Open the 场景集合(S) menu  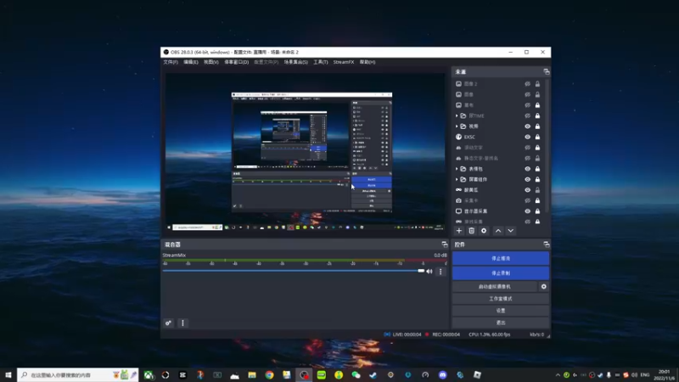pyautogui.click(x=295, y=62)
